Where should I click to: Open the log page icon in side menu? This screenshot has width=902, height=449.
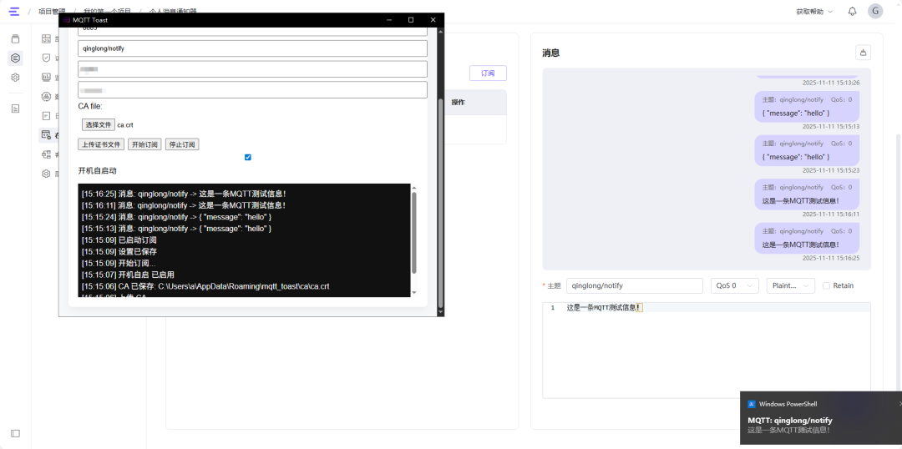click(x=46, y=115)
